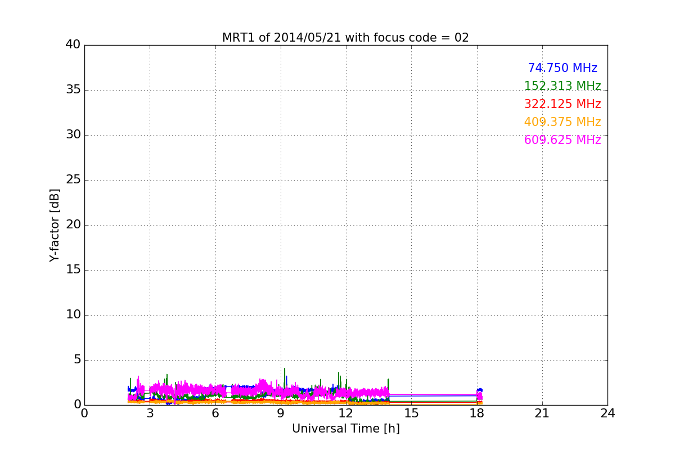This screenshot has width=675, height=450.
Task: Click the 'Y-factor [dB]' axis label
Action: tap(55, 225)
